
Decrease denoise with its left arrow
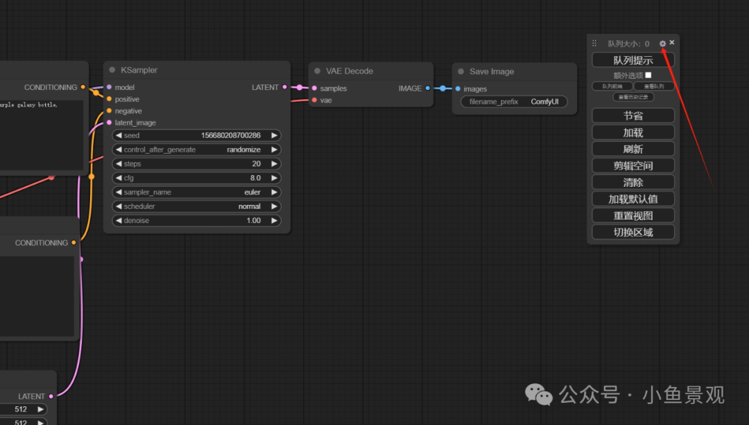[119, 220]
